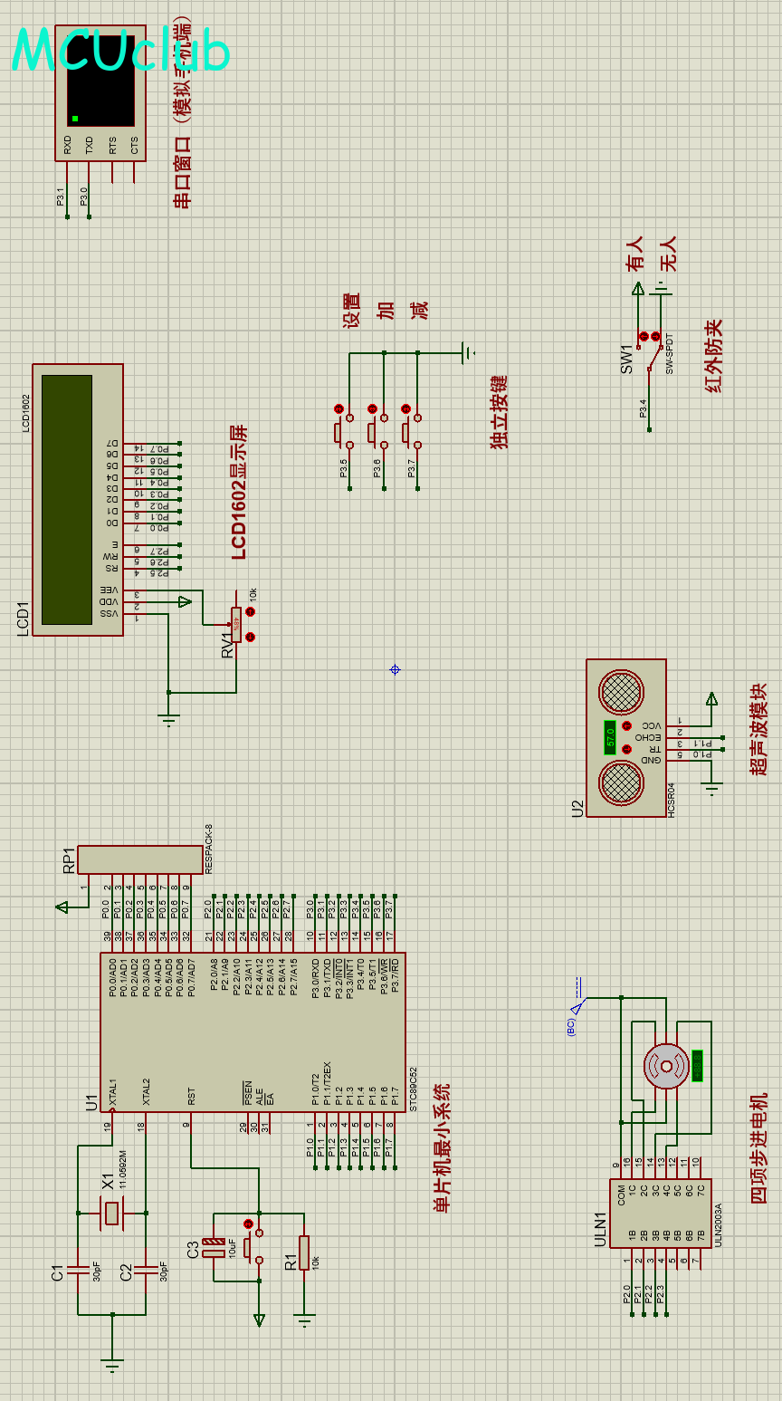
Task: Select the stepper motor symbol
Action: pos(666,1066)
